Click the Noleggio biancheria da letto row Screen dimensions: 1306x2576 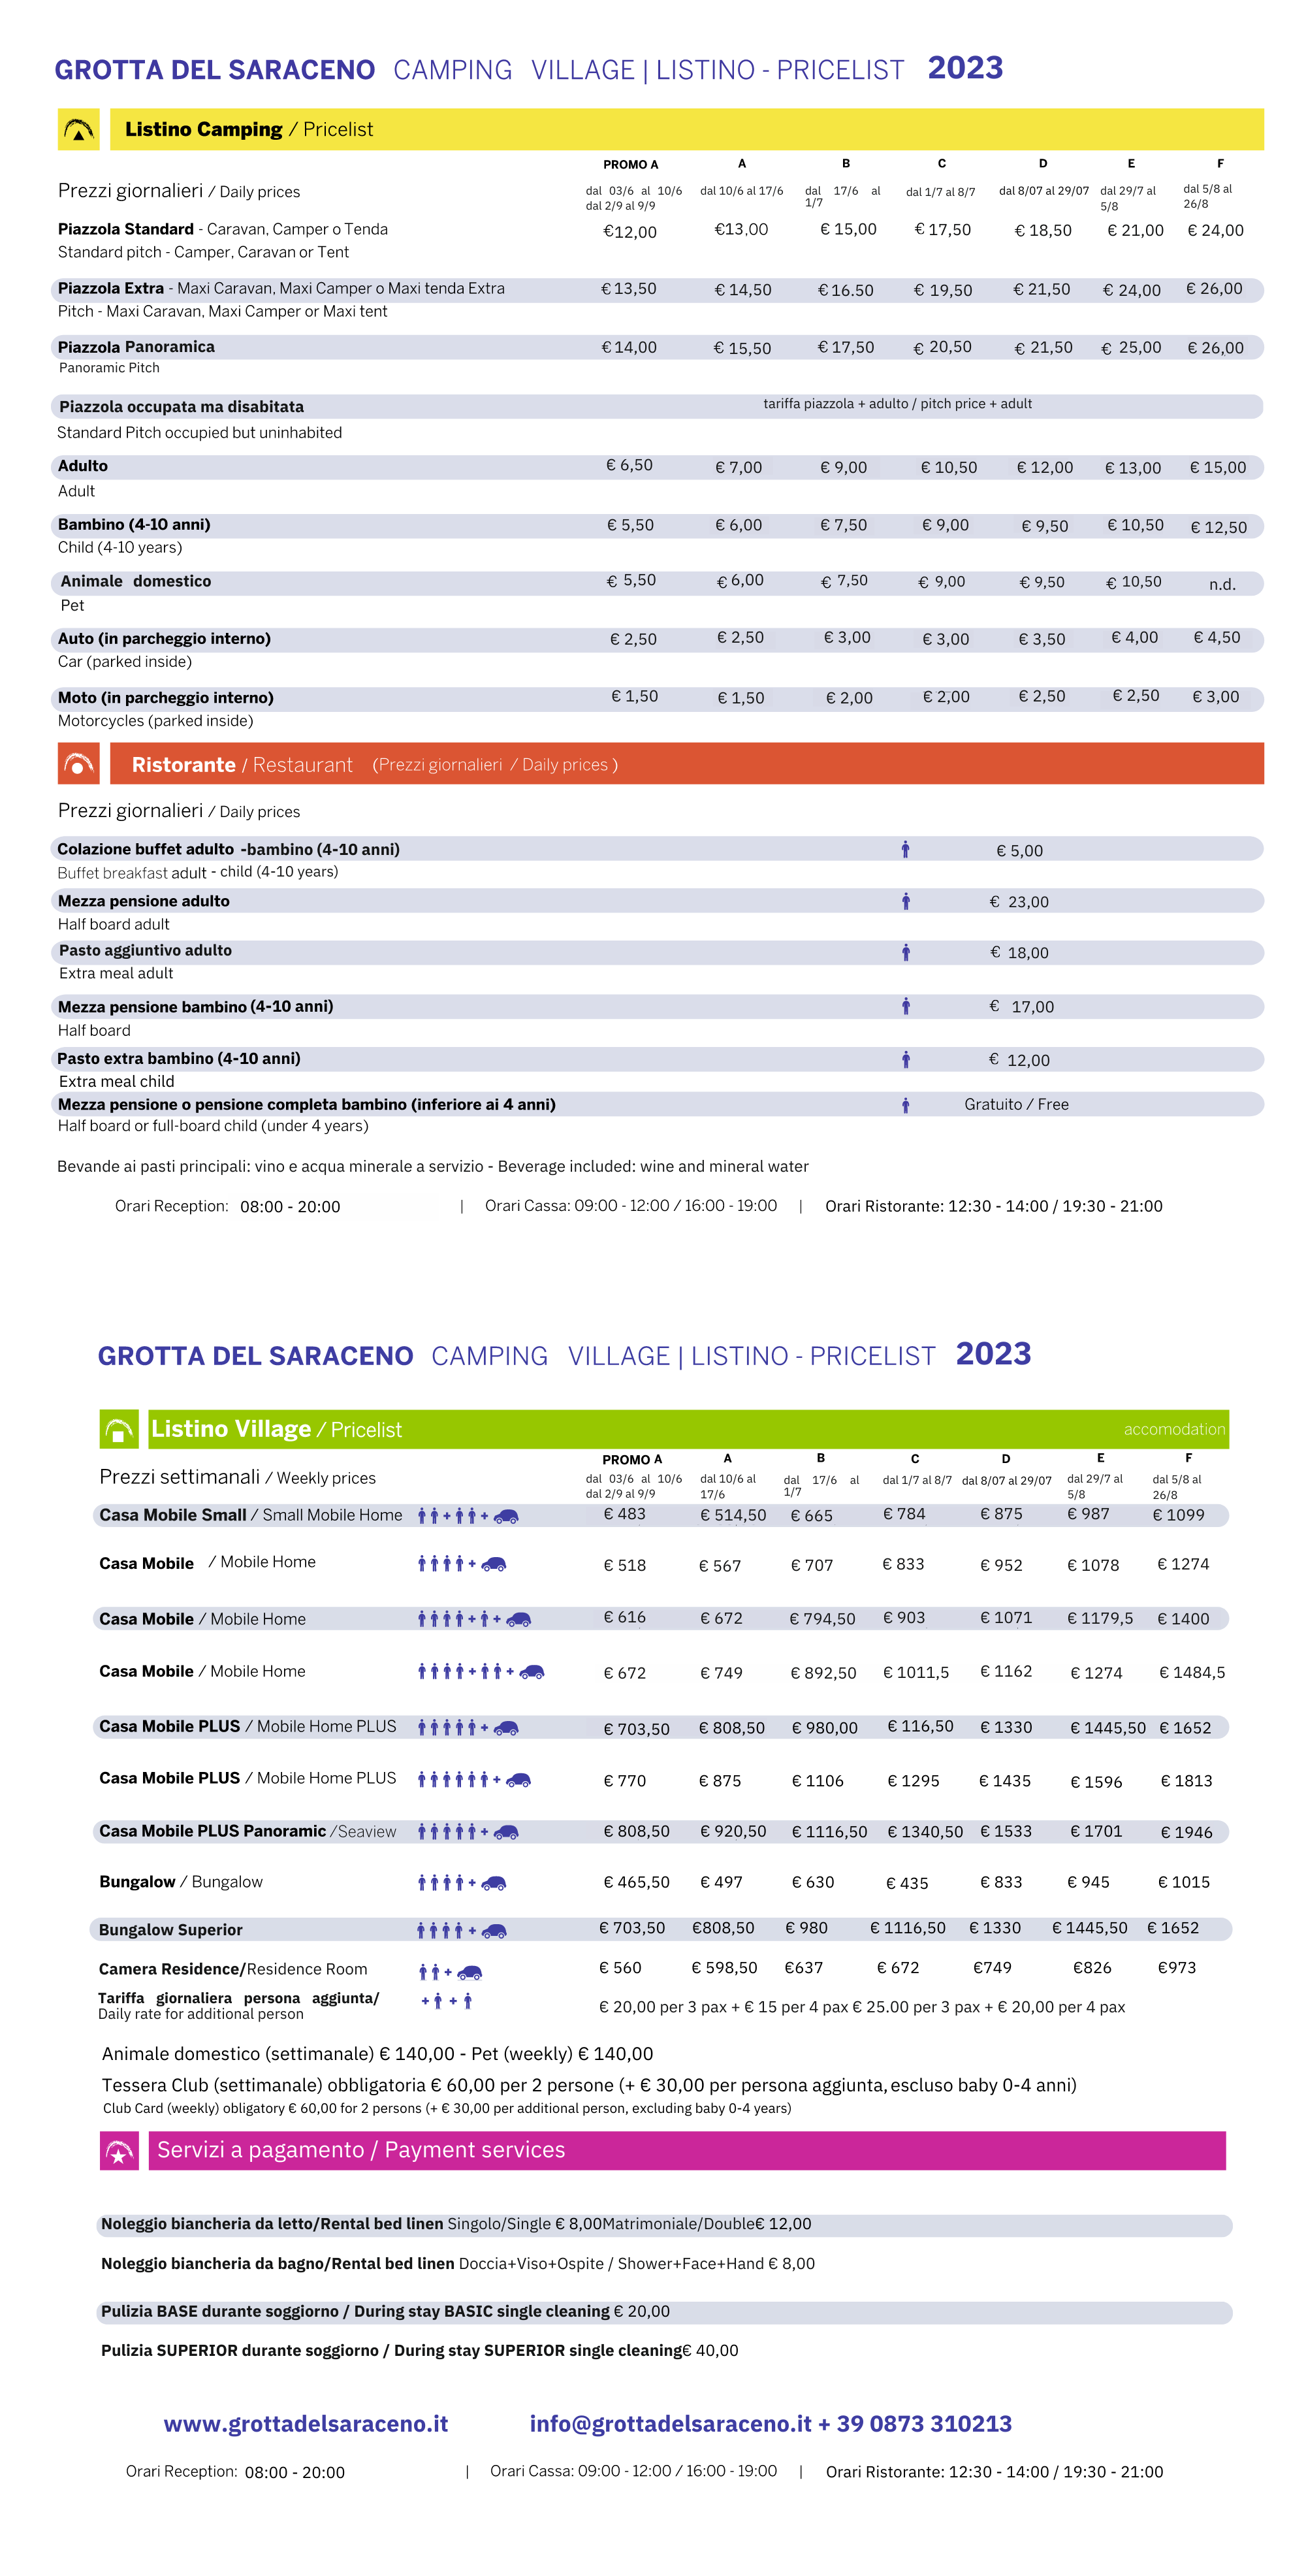pyautogui.click(x=664, y=2224)
